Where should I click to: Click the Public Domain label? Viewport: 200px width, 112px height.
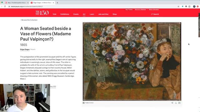tap(89, 103)
